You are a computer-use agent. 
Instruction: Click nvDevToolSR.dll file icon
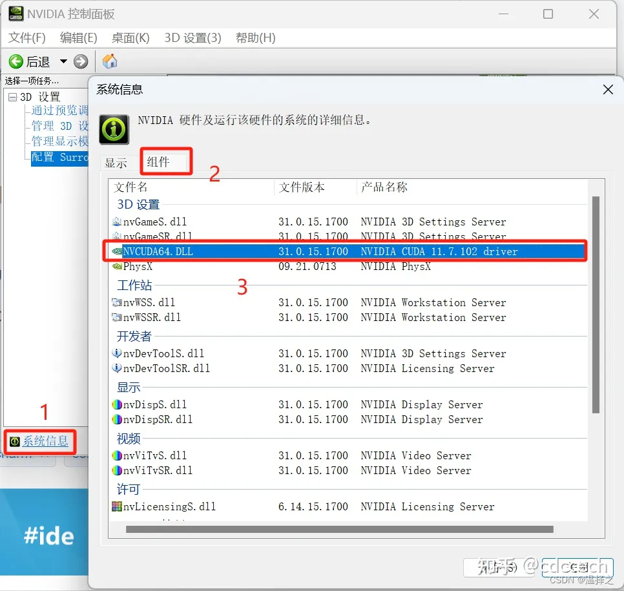pos(117,368)
